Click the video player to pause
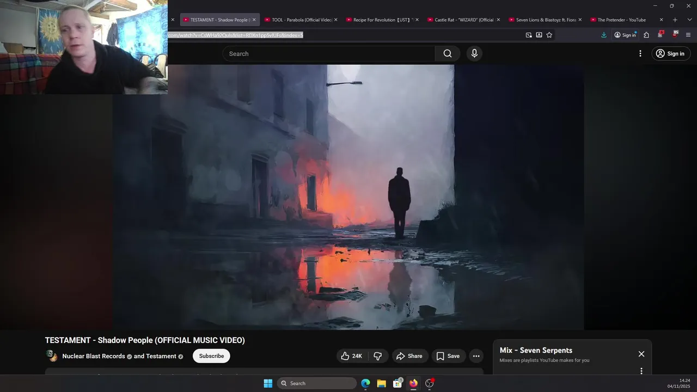The height and width of the screenshot is (392, 697). click(348, 197)
